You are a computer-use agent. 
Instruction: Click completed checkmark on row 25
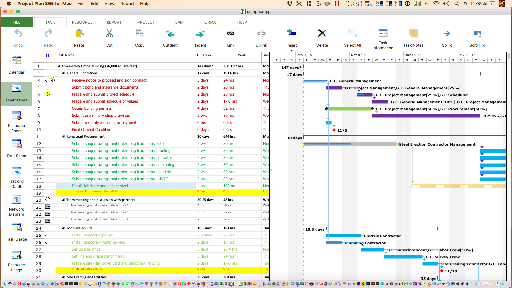point(47,235)
